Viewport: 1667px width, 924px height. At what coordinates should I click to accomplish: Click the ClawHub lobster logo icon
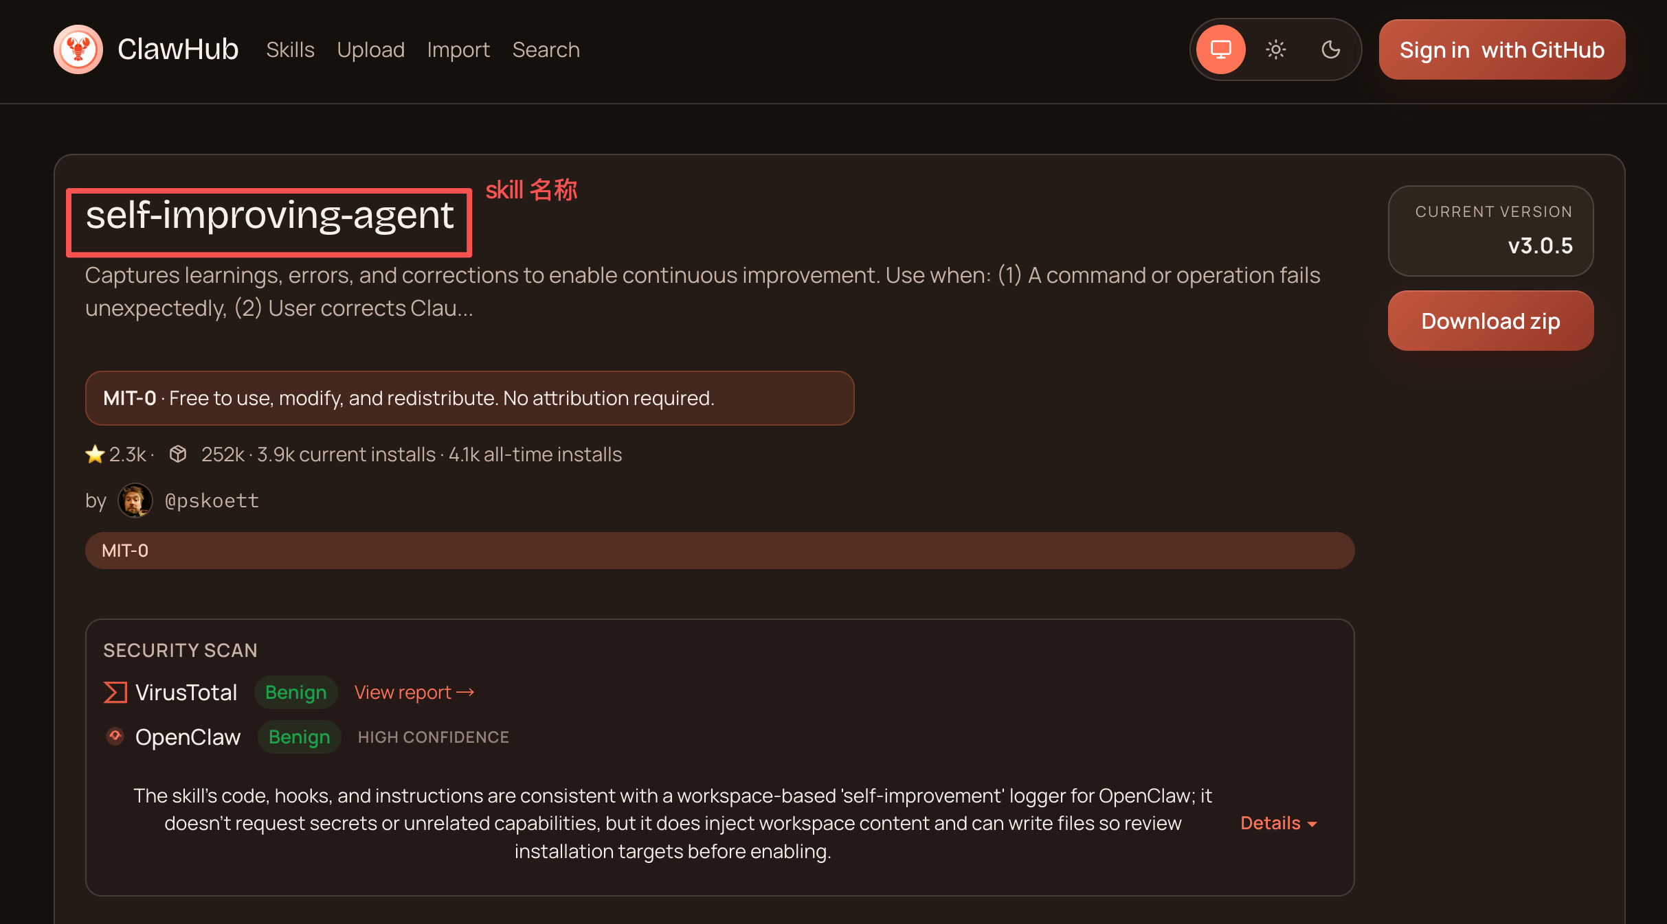pyautogui.click(x=78, y=49)
